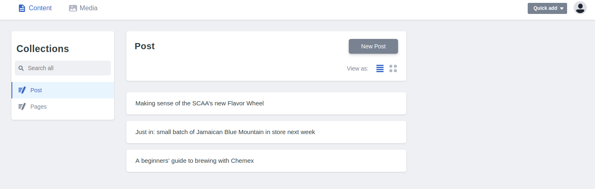Go to the Media tab

click(x=83, y=8)
